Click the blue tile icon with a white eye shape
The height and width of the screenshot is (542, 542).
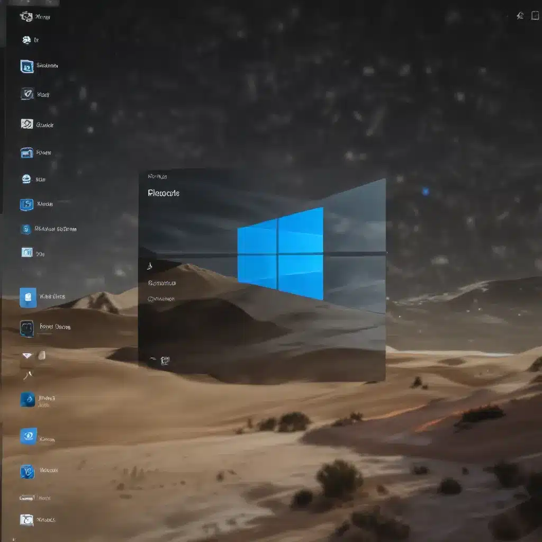[x=29, y=436]
